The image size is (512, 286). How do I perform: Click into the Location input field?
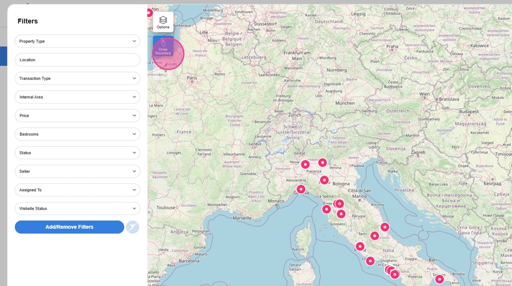77,60
